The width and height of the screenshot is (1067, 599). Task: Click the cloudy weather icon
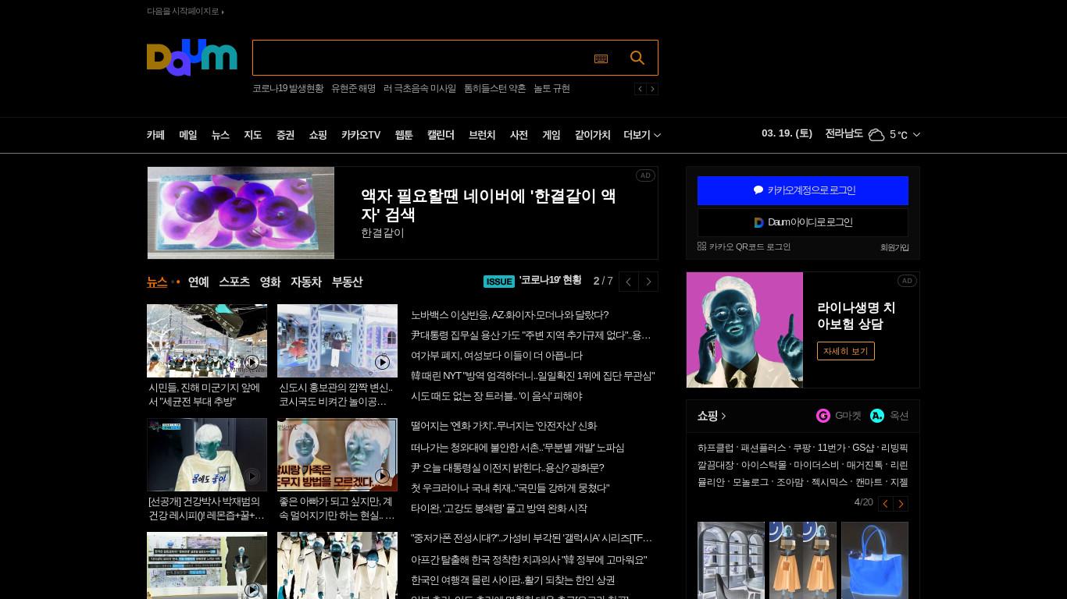point(876,135)
